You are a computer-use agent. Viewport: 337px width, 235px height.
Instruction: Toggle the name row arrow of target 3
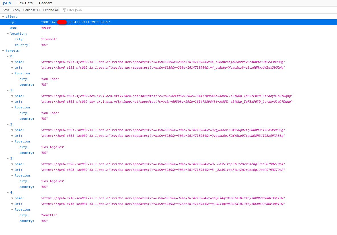12,164
